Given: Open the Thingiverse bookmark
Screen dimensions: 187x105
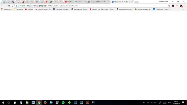Looking at the screenshot, I should click(161, 9).
